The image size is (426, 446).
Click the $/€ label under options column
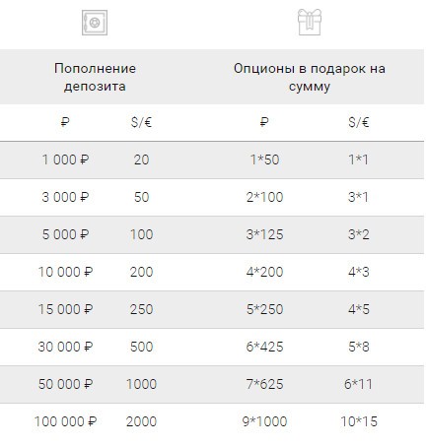tap(359, 122)
